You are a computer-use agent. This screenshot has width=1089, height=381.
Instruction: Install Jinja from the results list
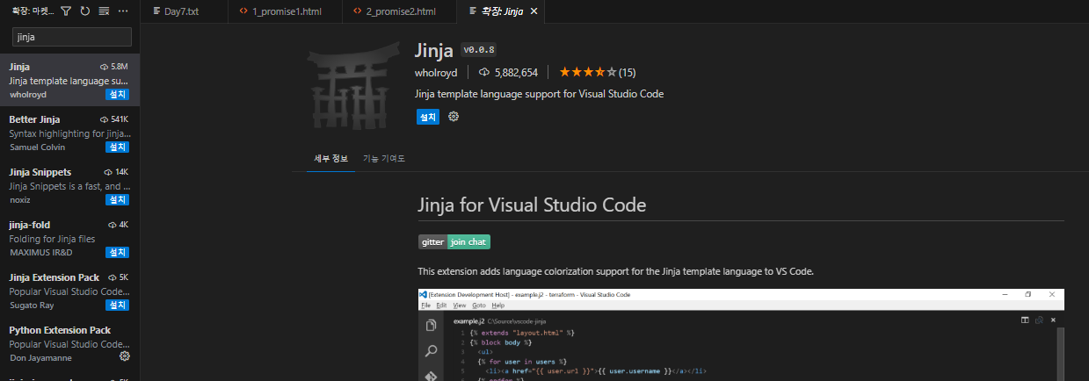click(x=118, y=94)
